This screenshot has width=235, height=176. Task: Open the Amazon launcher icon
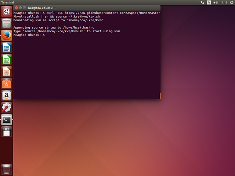7,96
